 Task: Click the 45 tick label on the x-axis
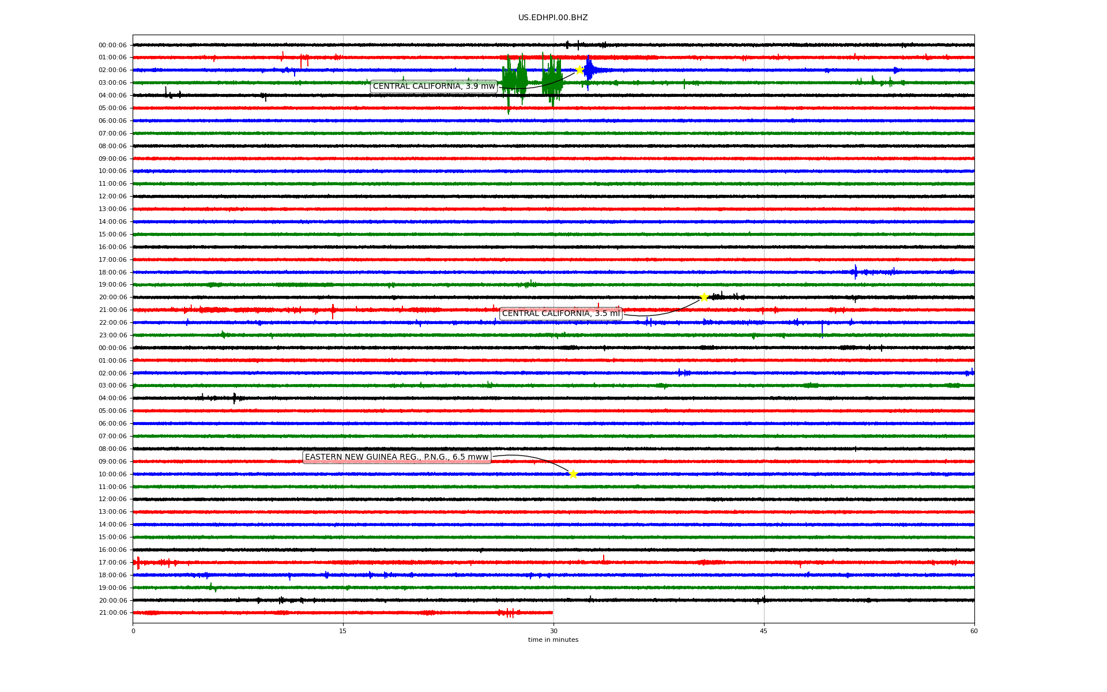[x=763, y=631]
